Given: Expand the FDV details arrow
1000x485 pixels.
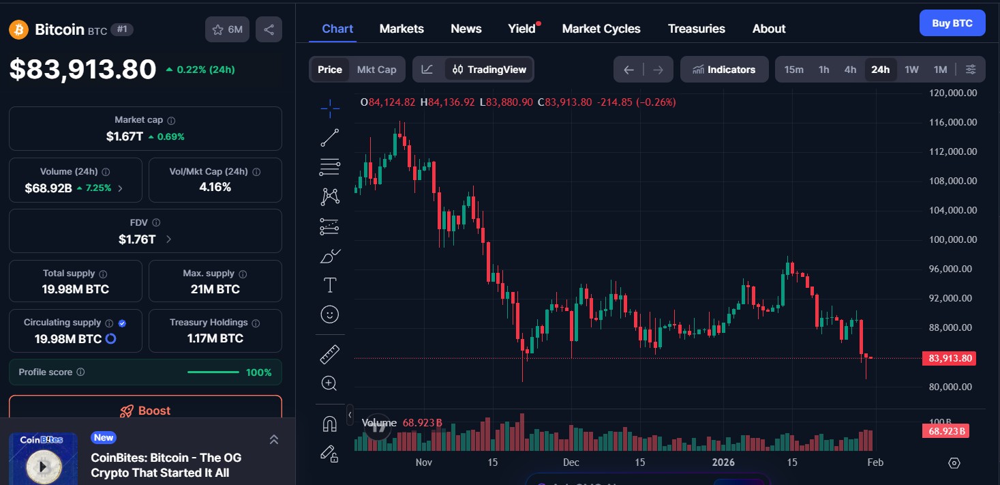Looking at the screenshot, I should pos(168,240).
